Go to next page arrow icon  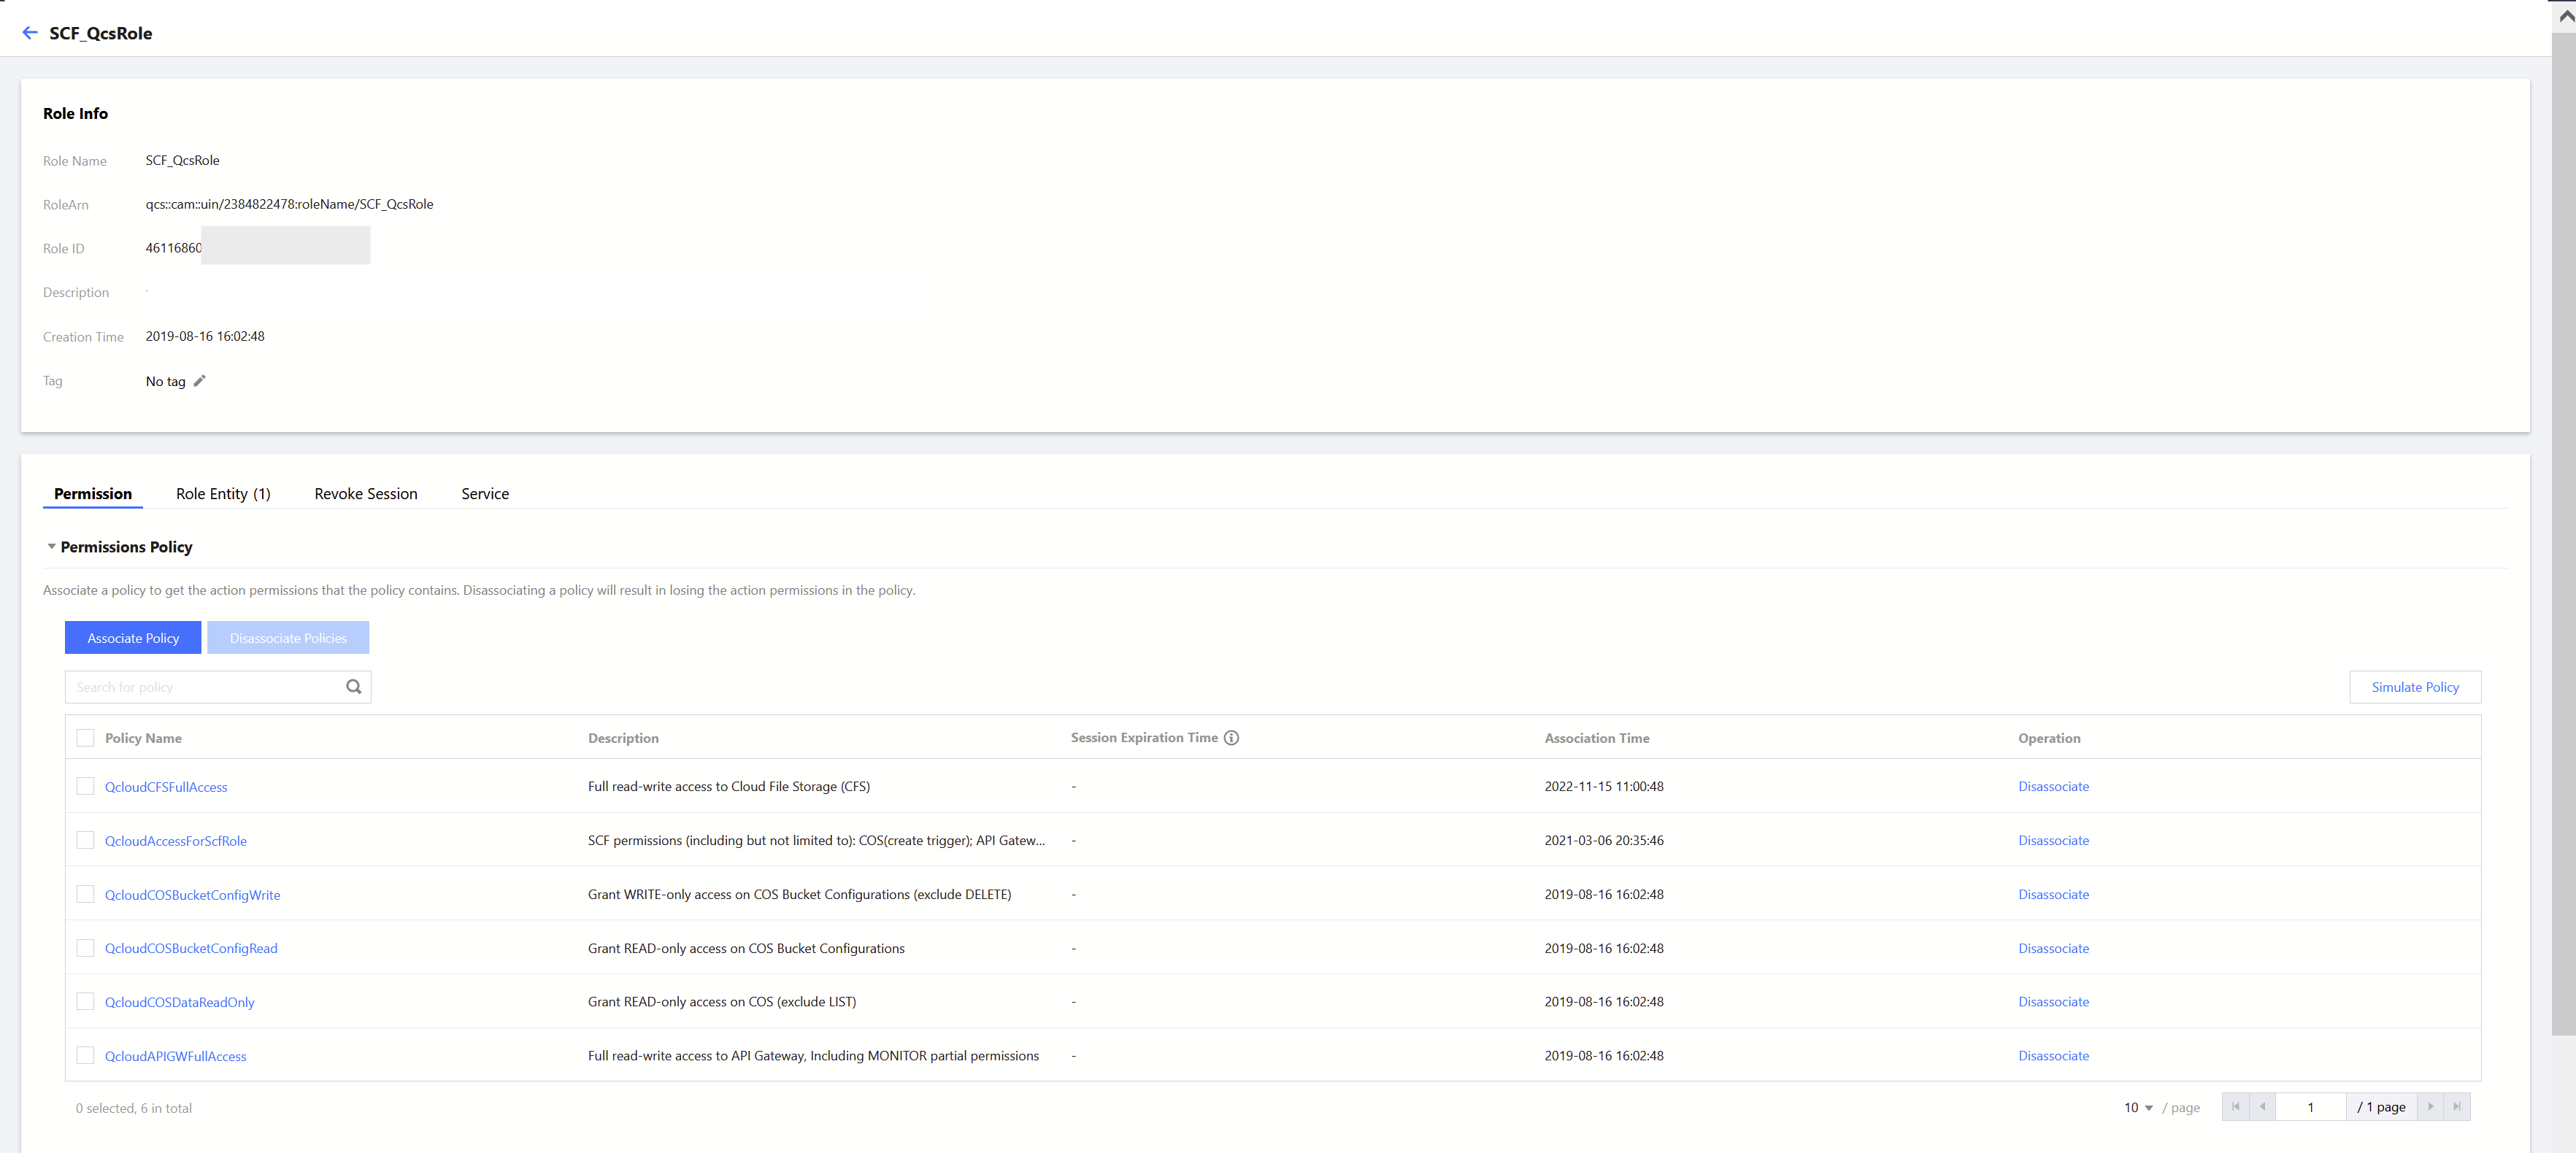pyautogui.click(x=2430, y=1107)
